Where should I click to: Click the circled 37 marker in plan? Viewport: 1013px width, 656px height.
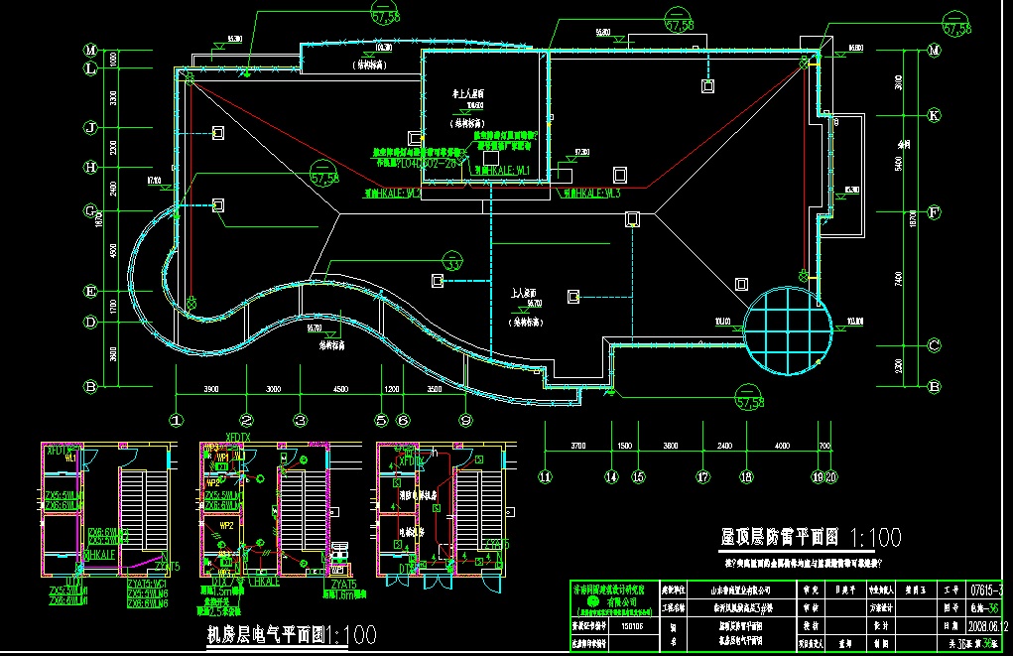tap(452, 265)
